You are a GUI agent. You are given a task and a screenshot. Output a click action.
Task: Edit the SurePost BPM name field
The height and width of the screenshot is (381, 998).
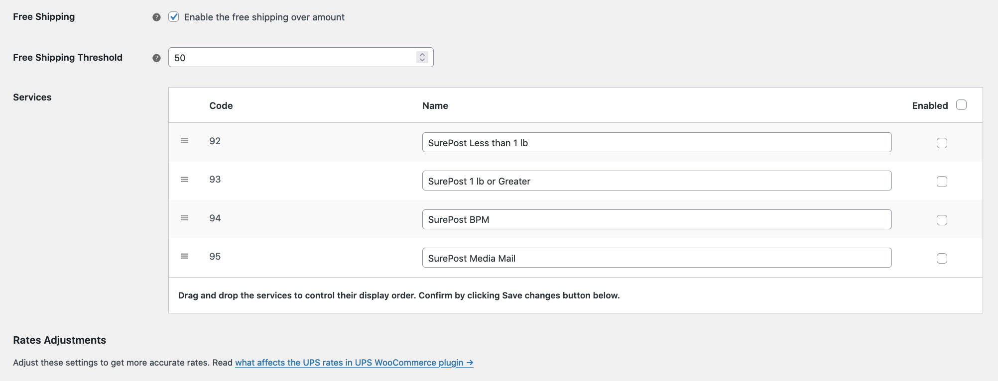[657, 219]
